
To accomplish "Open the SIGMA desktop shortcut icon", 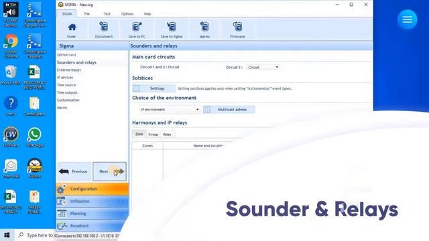I will [34, 168].
